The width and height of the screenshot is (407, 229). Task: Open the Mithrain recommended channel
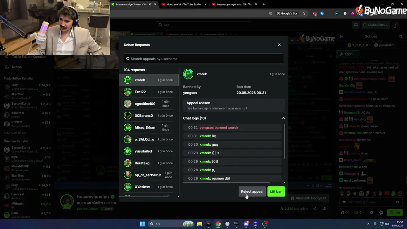tap(27, 205)
